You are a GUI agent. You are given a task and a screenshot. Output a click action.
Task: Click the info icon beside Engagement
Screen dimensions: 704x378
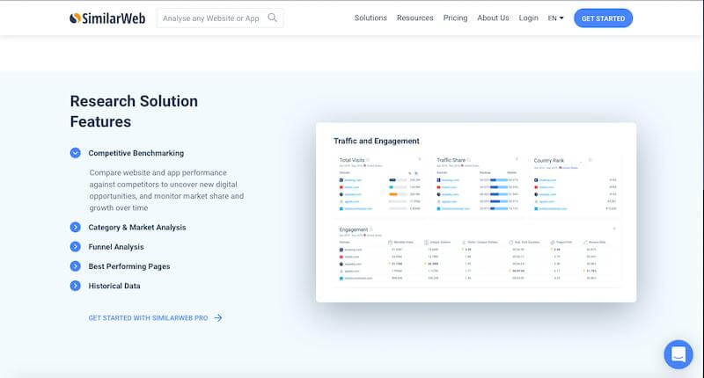coord(371,230)
